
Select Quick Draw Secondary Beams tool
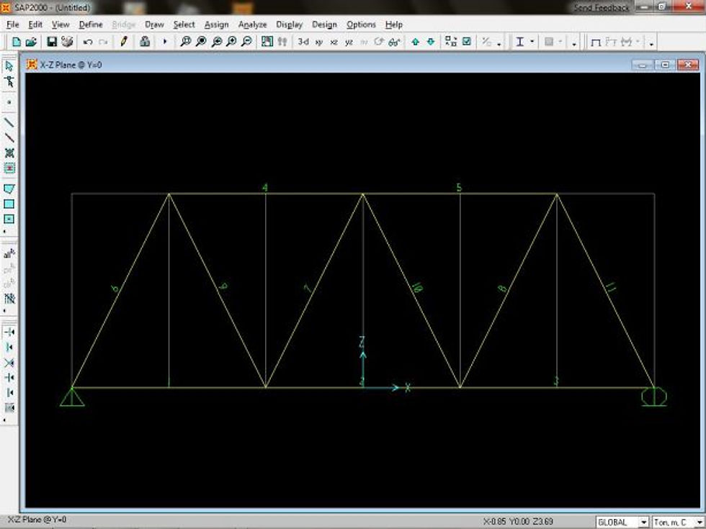click(9, 168)
